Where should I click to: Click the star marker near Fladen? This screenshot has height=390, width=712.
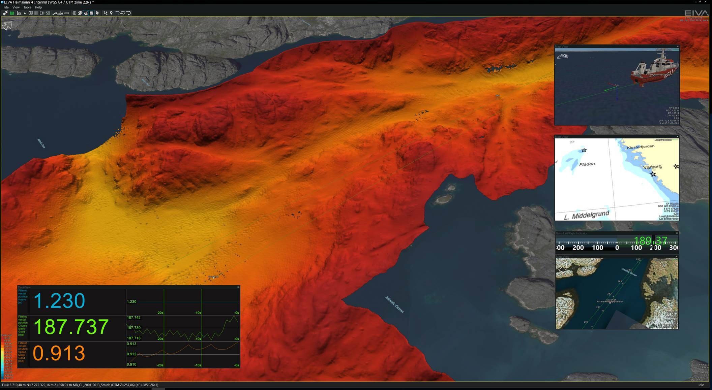pos(584,150)
